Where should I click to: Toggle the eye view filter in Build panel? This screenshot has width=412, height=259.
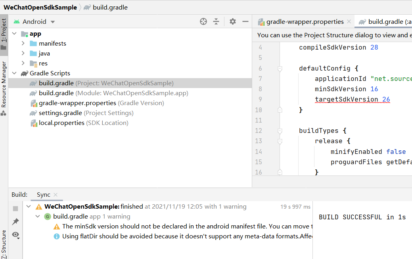[15, 235]
